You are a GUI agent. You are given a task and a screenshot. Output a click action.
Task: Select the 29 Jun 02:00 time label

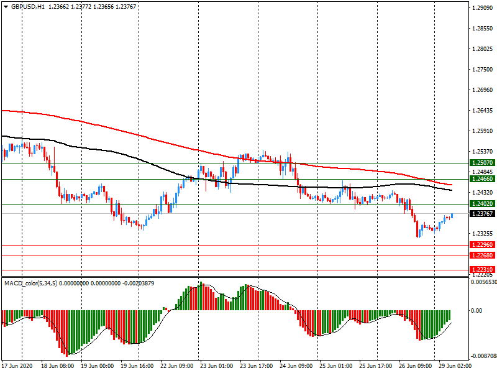[454, 366]
